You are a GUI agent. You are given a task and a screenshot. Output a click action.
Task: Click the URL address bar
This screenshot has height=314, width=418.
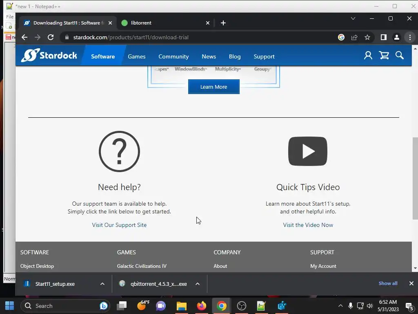(x=197, y=37)
